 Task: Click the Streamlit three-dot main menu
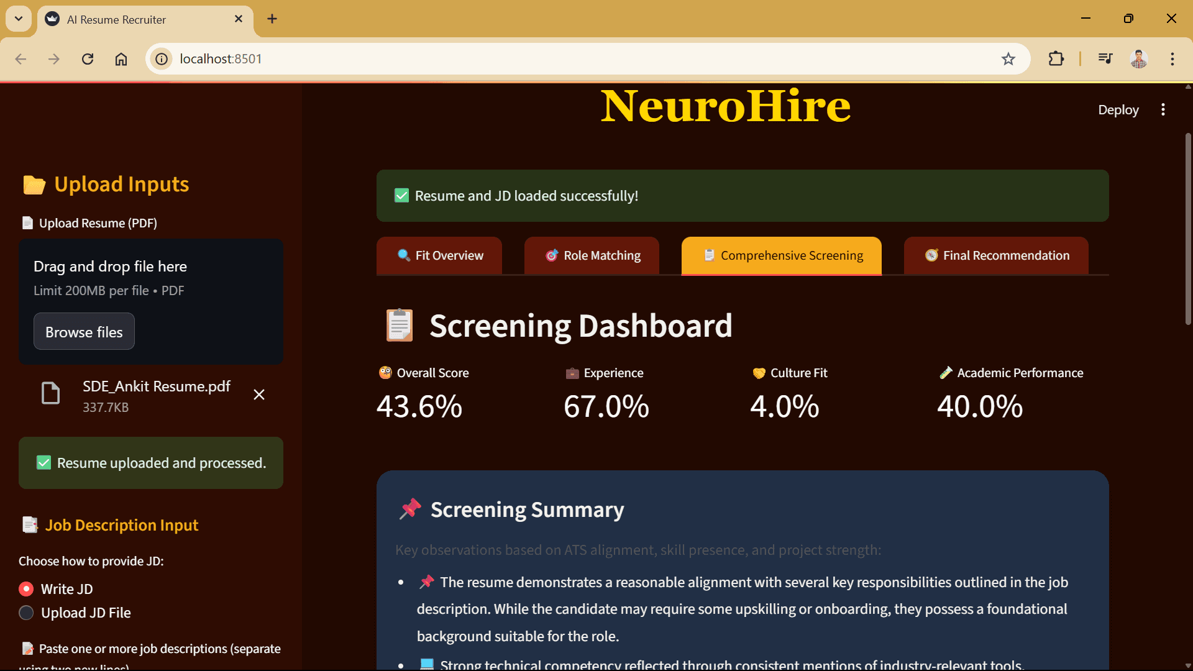point(1163,110)
